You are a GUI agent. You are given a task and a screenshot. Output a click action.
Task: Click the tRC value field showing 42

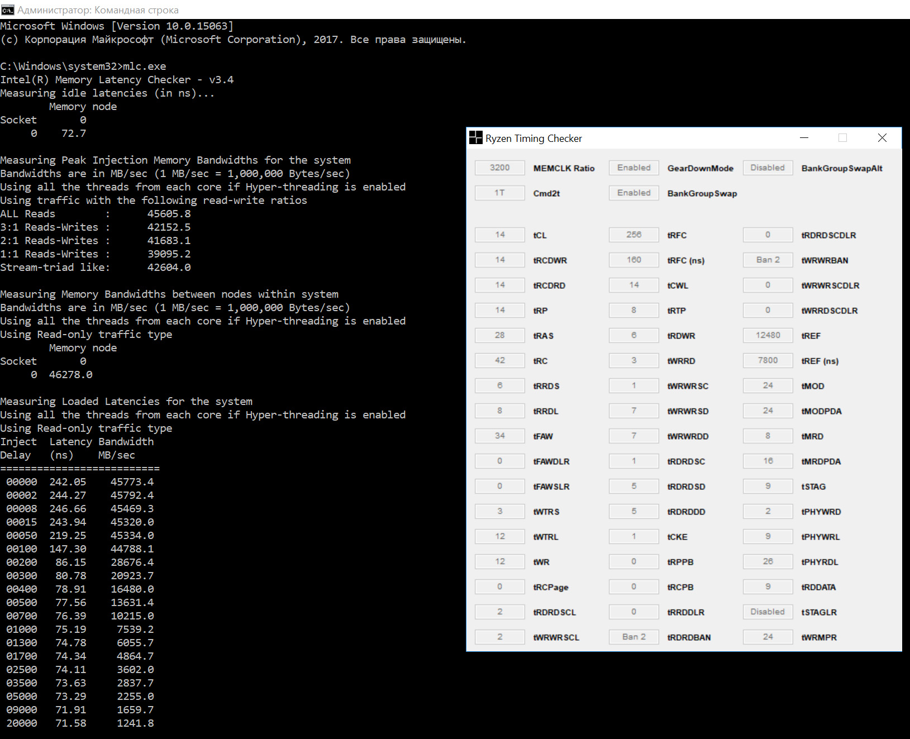[x=499, y=360]
